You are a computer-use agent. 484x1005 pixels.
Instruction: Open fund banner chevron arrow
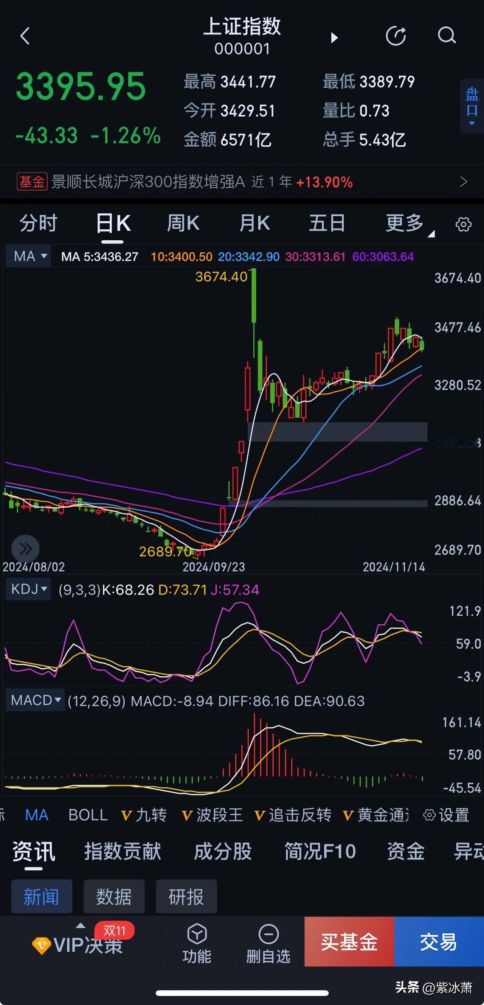click(x=463, y=182)
